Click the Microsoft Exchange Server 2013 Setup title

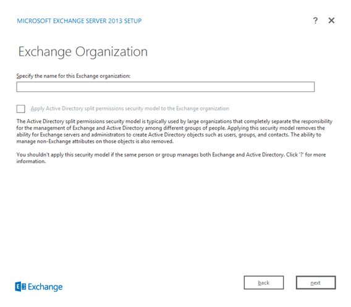[79, 21]
